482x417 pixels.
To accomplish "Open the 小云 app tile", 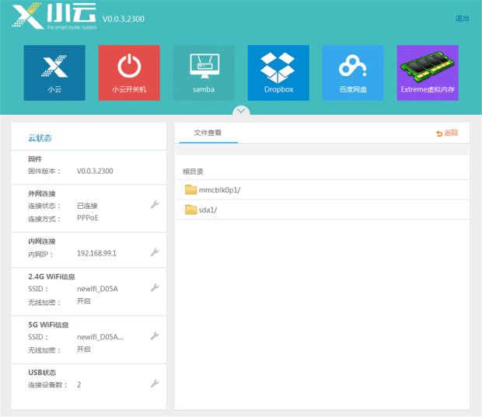I will point(54,73).
